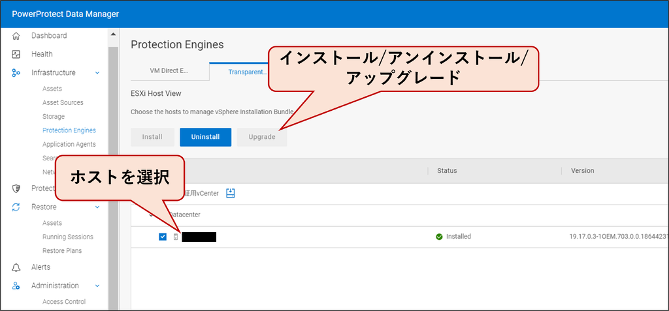Click the Health monitor icon
This screenshot has width=669, height=311.
16,54
